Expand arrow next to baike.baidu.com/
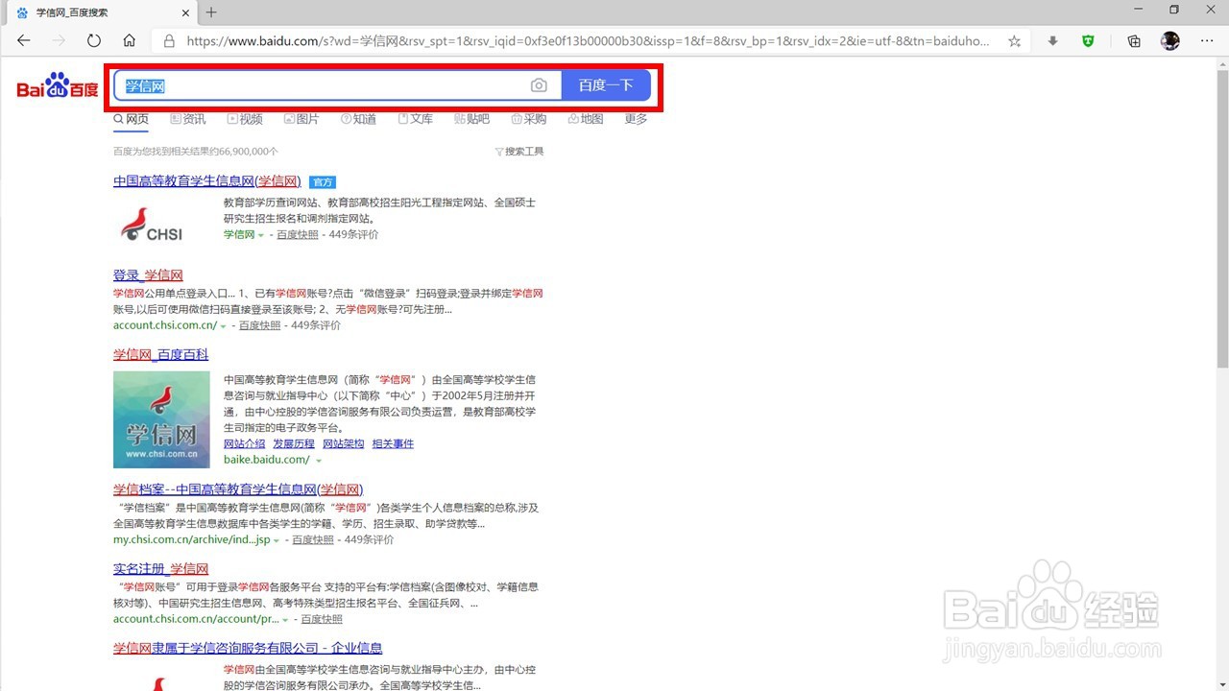Viewport: 1229px width, 691px height. click(319, 461)
